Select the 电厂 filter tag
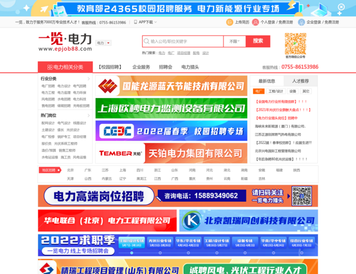 [x=259, y=92]
